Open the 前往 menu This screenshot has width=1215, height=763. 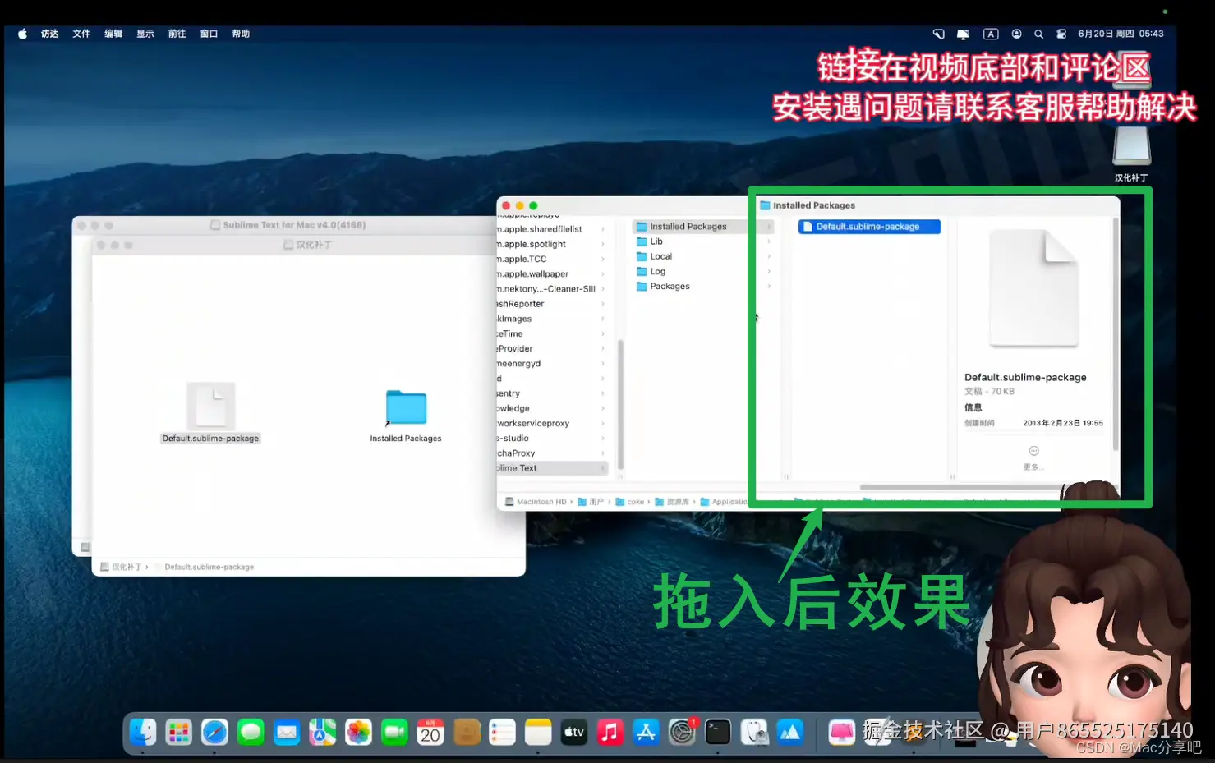pos(177,34)
